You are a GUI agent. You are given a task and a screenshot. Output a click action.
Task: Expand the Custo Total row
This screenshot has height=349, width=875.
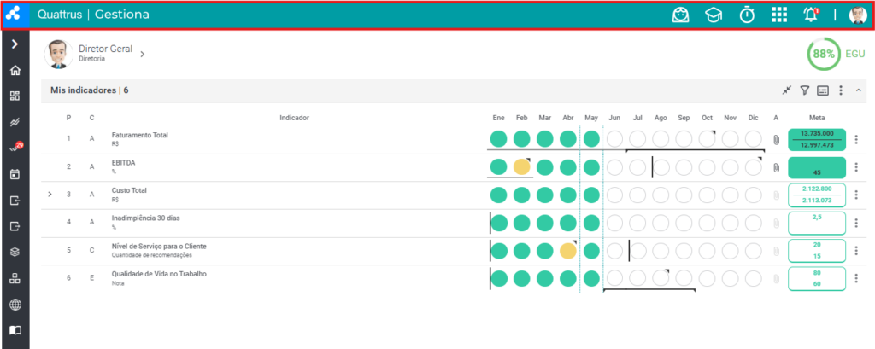pyautogui.click(x=50, y=195)
